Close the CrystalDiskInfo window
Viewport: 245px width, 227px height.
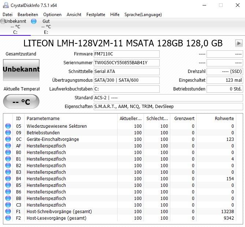238,5
